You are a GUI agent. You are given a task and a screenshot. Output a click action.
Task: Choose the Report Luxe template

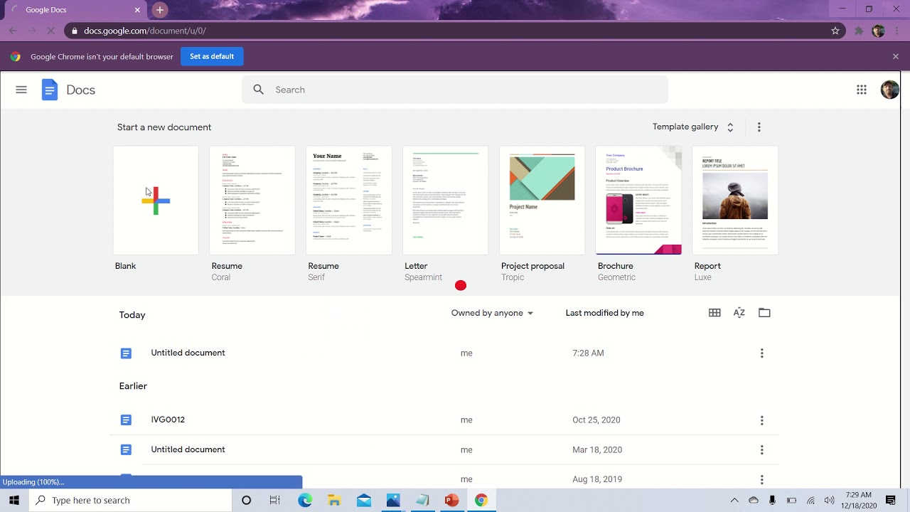click(x=735, y=201)
